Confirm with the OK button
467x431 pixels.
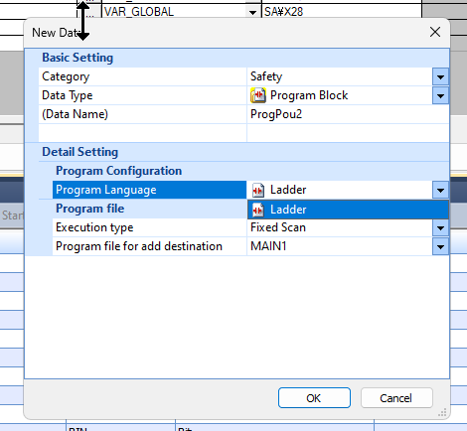[314, 398]
